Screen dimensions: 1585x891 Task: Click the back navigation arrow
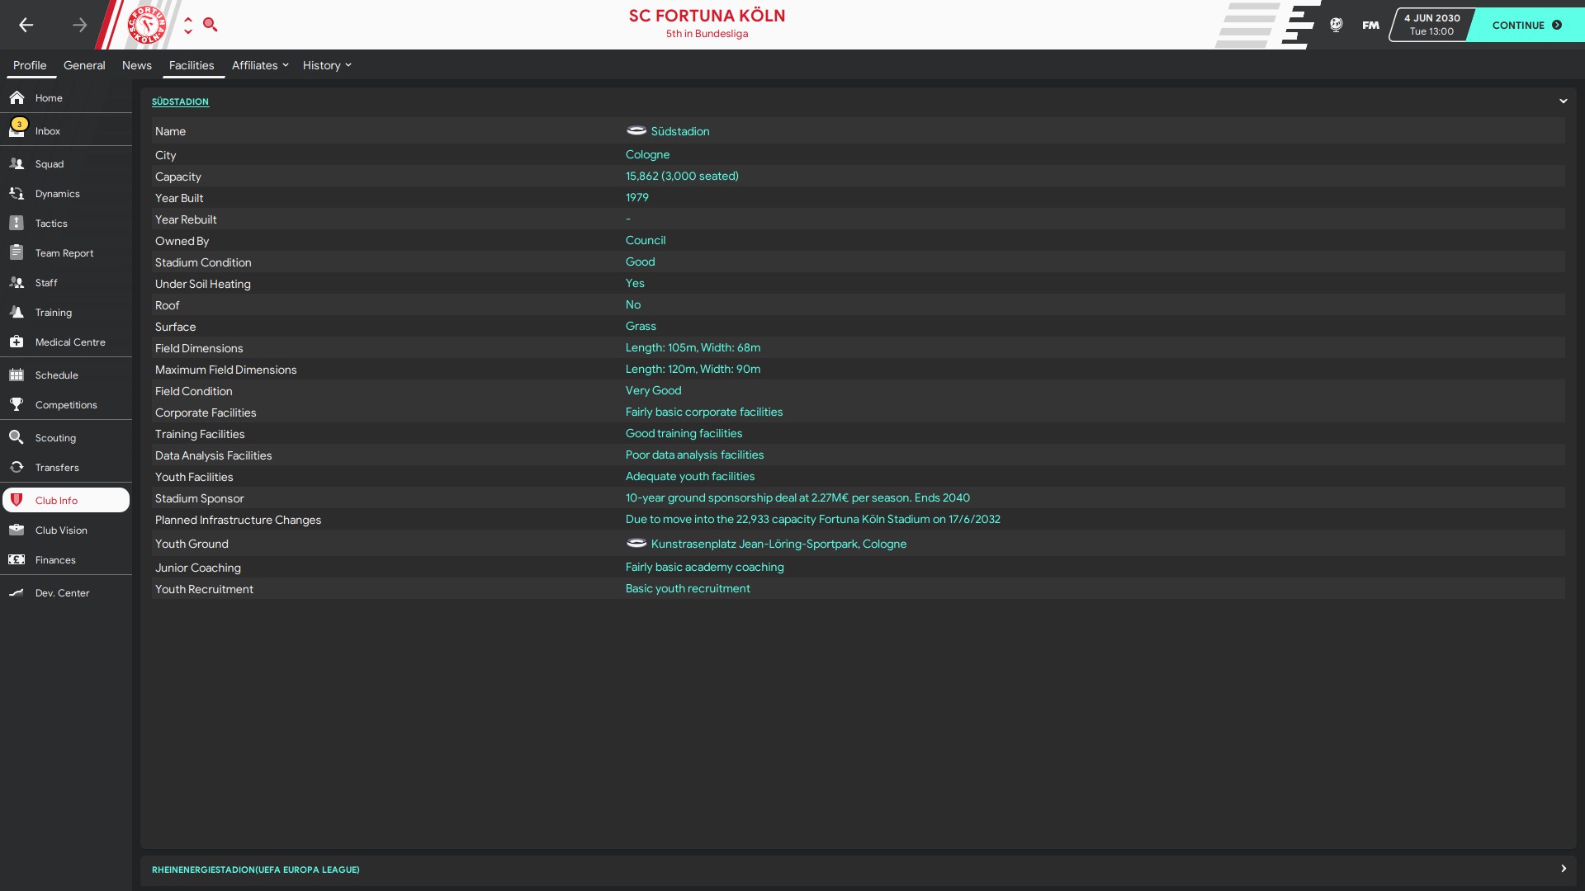(26, 25)
